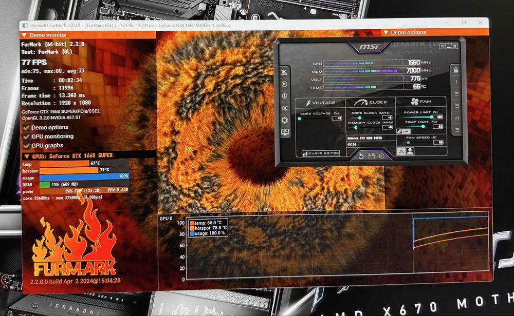Viewport: 514px width, 316px height.
Task: Click the Windows logo startup icon in Afterburner
Action: coord(442,46)
